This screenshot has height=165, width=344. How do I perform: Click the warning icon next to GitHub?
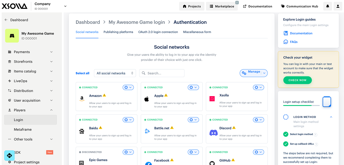(x=233, y=160)
